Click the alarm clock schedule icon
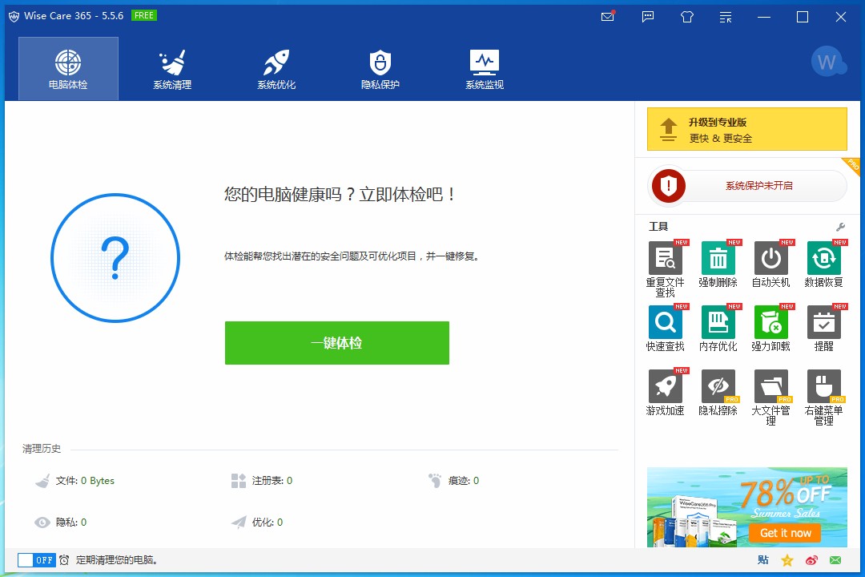This screenshot has width=865, height=577. 65,560
